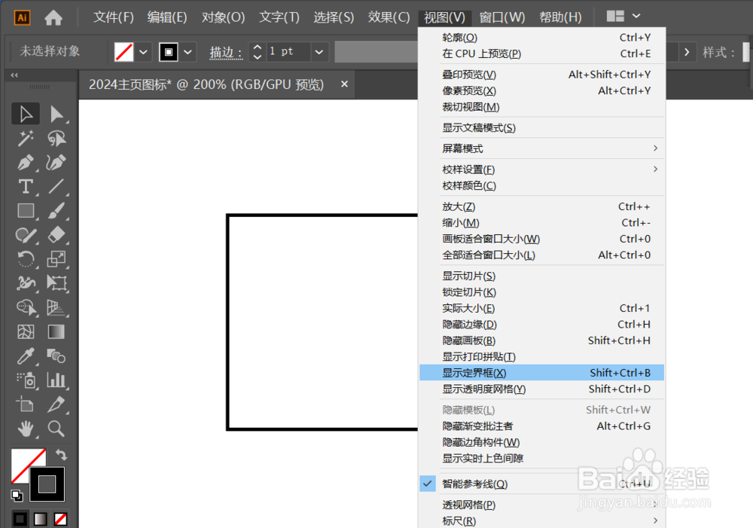Open the 窗口(W) menu
753x528 pixels.
click(x=501, y=17)
